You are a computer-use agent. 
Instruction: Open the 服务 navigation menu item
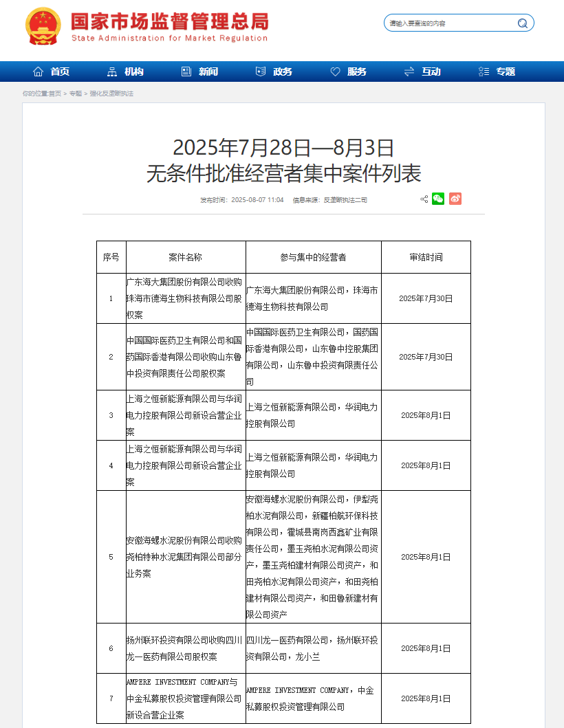tap(357, 71)
